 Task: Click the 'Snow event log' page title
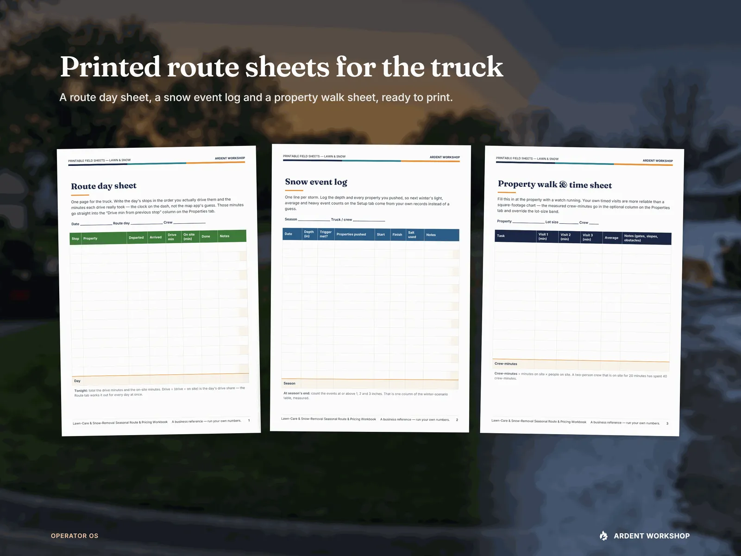pos(316,182)
